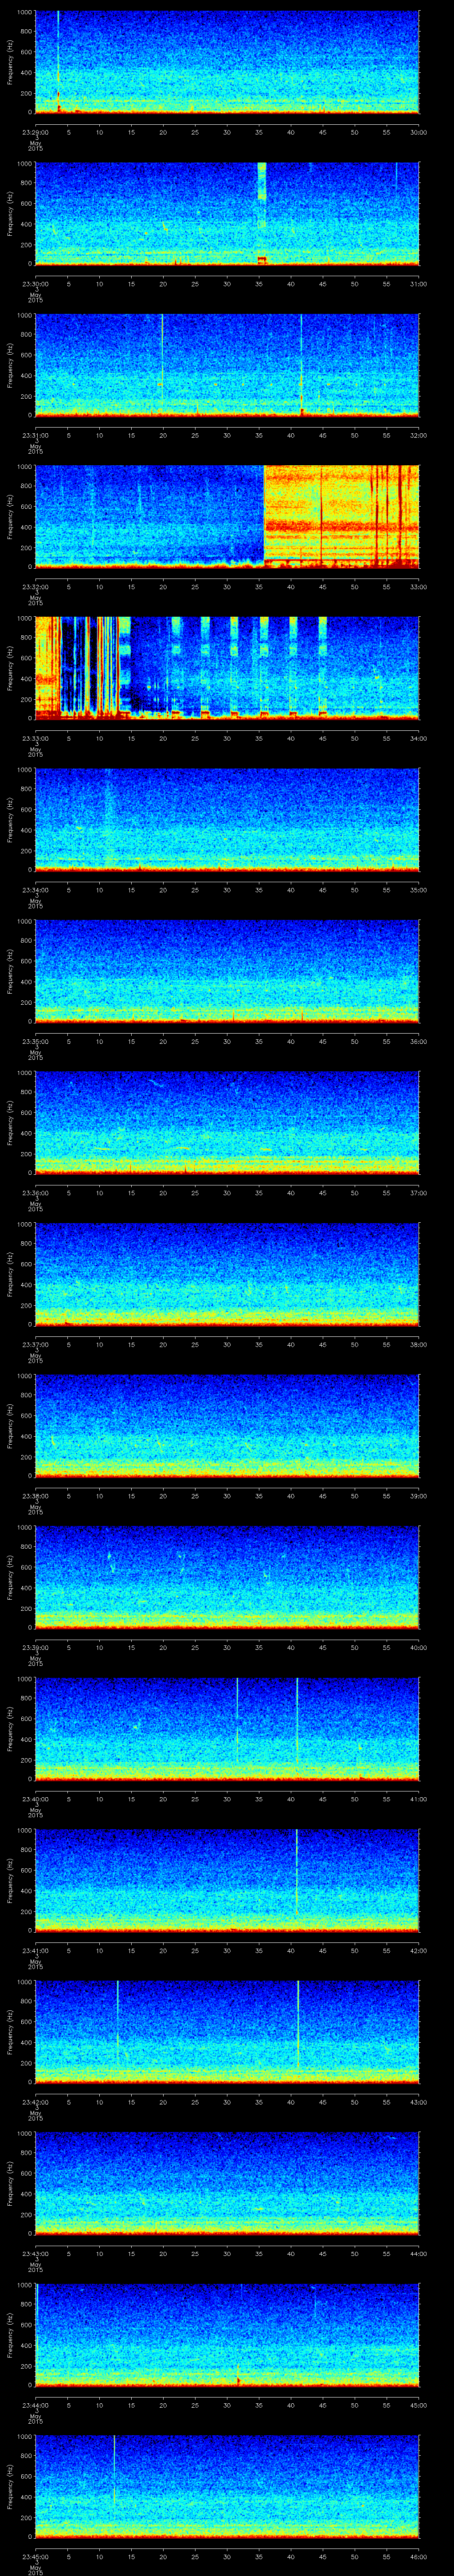
Task: Select the spectrogram panel starting at 23:29:00
Action: 227,62
